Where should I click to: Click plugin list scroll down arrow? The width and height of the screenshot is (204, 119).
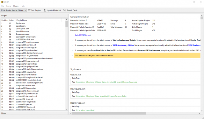tap(67, 109)
